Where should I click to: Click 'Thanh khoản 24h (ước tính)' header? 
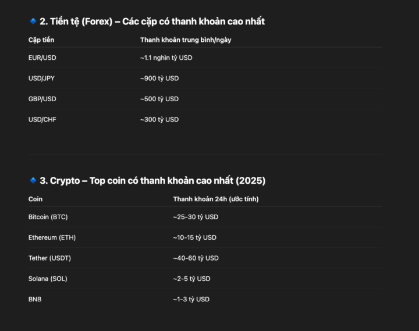pos(216,199)
